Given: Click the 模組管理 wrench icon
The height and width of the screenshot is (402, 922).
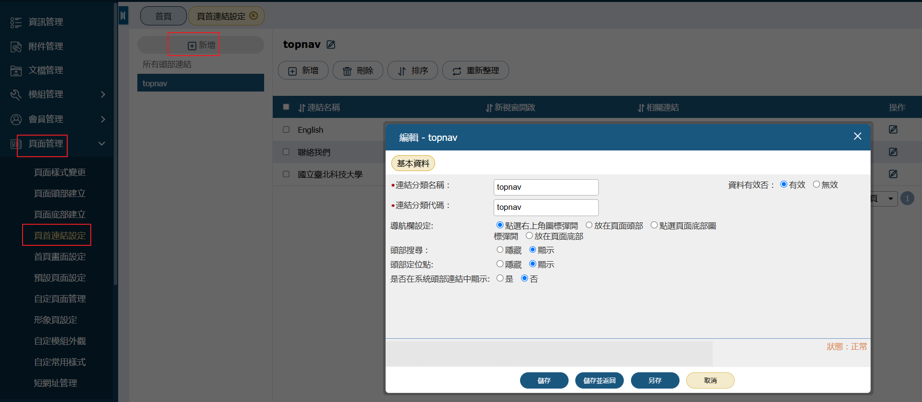Looking at the screenshot, I should pyautogui.click(x=16, y=94).
